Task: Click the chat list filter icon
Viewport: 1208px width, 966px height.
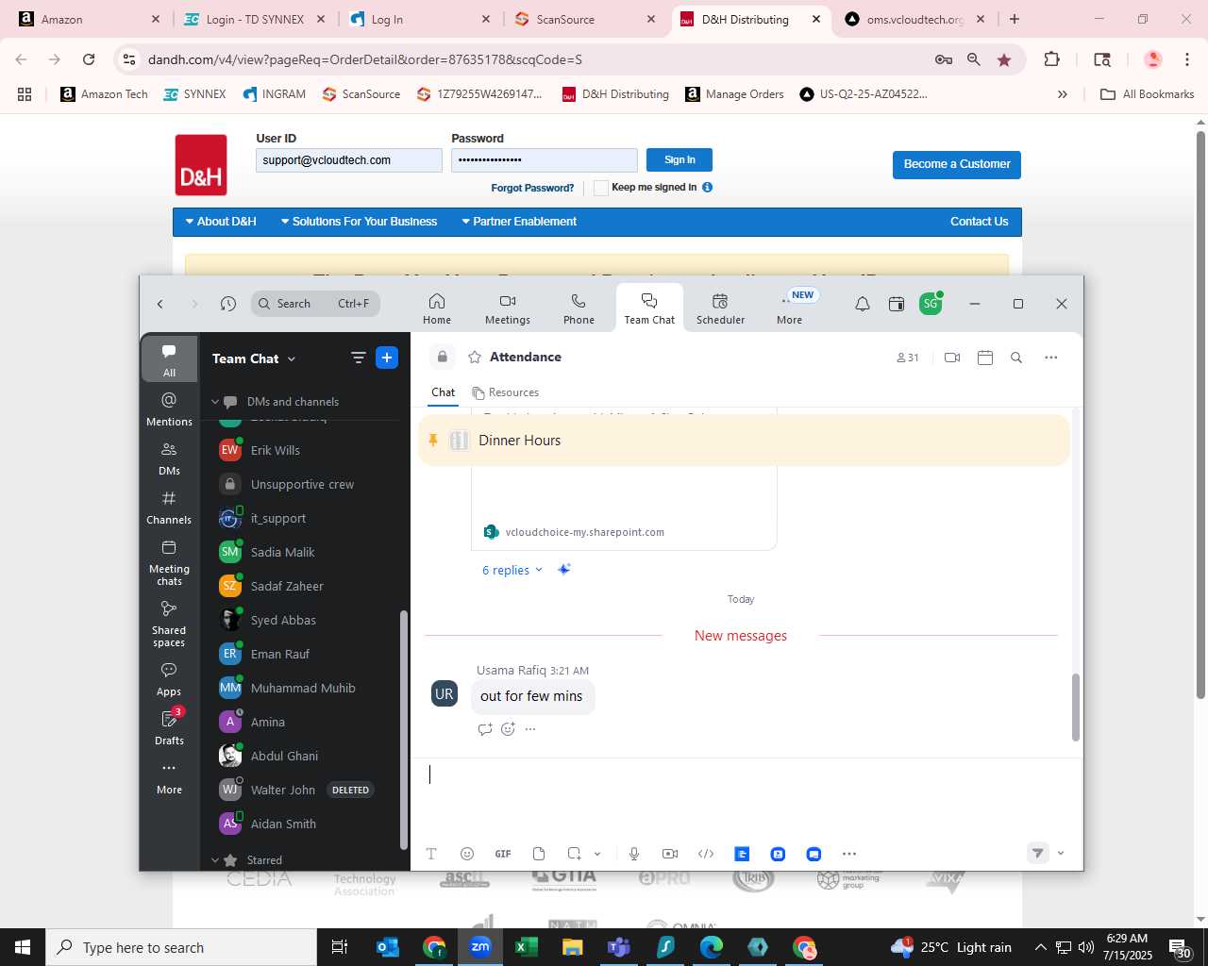Action: point(358,358)
